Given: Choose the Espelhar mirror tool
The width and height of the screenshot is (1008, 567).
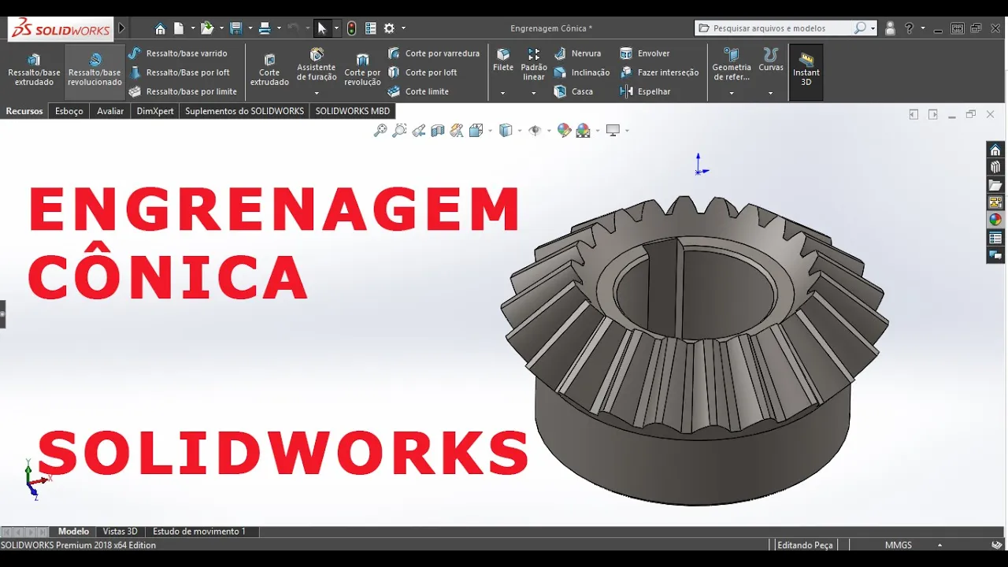Looking at the screenshot, I should (645, 91).
